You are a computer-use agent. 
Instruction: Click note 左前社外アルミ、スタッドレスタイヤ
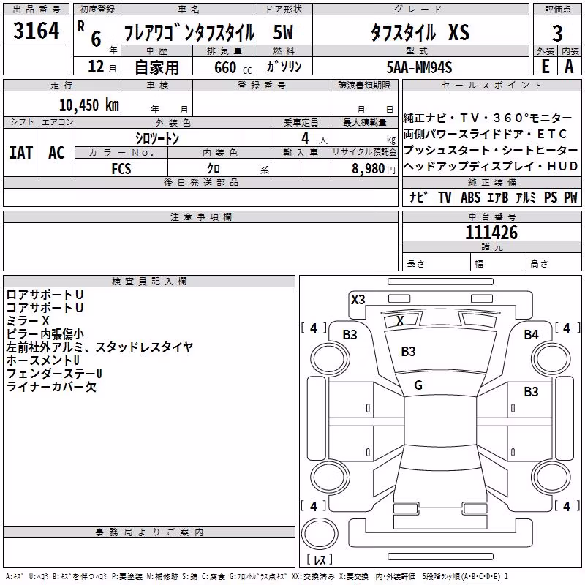[99, 347]
